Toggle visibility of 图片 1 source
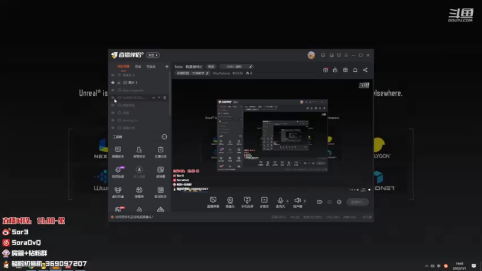Viewport: 482px width, 271px height. [113, 83]
